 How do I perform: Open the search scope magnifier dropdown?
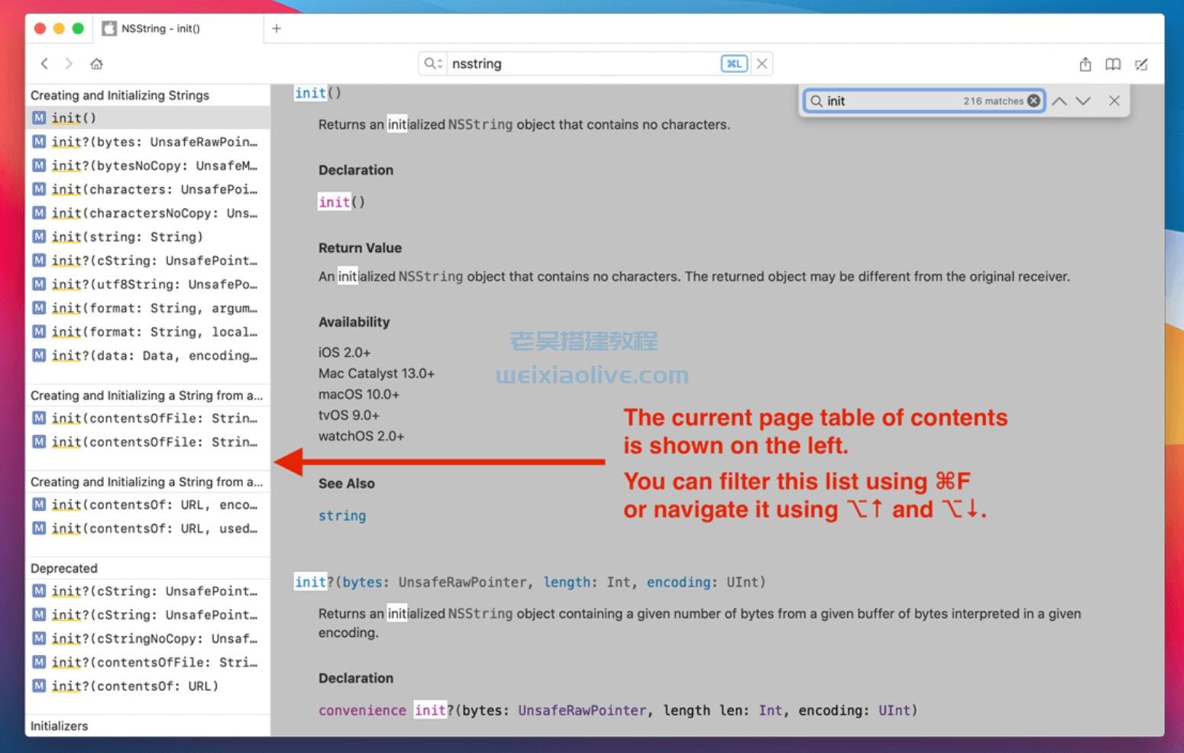pyautogui.click(x=433, y=63)
